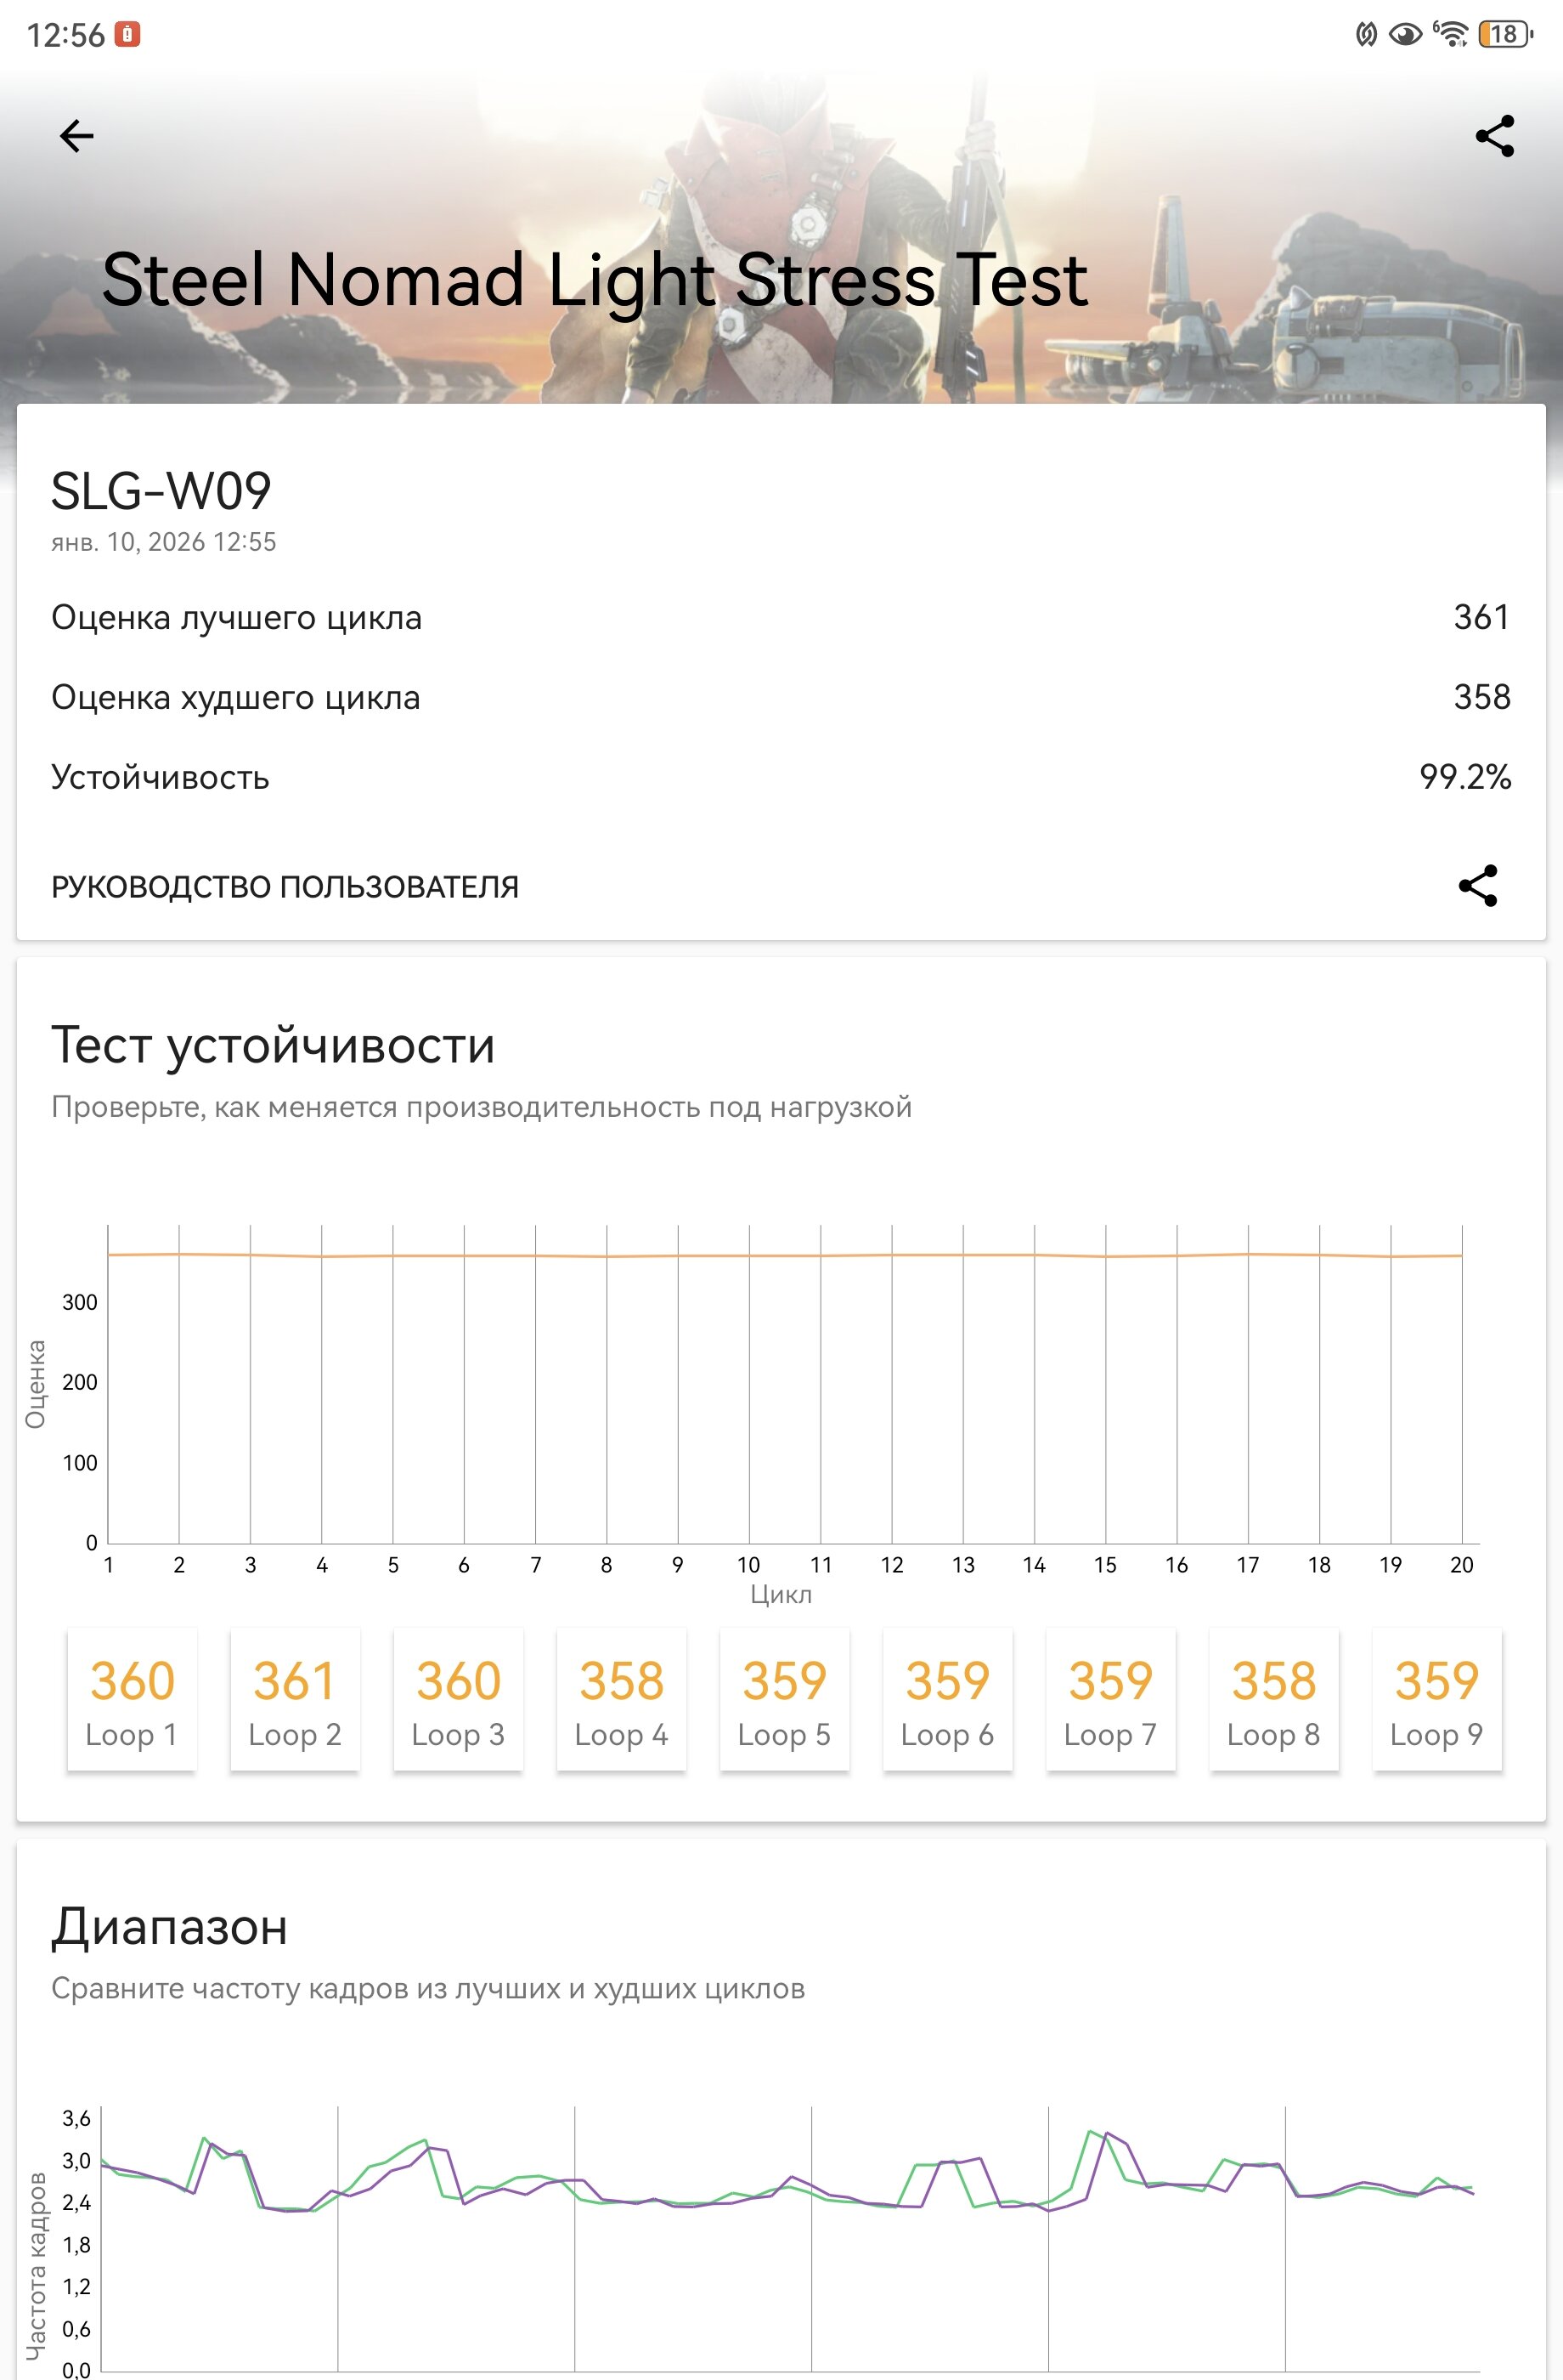Open РУКОВОДСТВО ПОЛЬЗОВАТЕЛЯ link
The image size is (1563, 2380).
point(285,887)
